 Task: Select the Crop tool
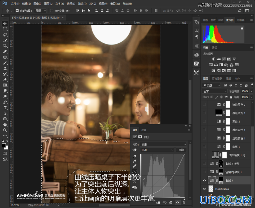click(5, 46)
